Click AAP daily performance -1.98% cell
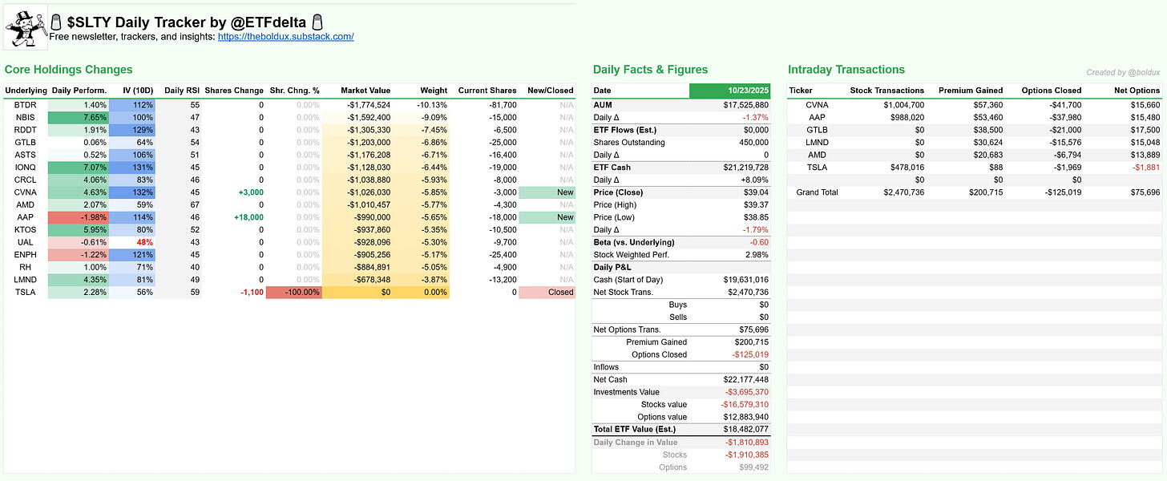This screenshot has width=1167, height=481. [x=79, y=217]
